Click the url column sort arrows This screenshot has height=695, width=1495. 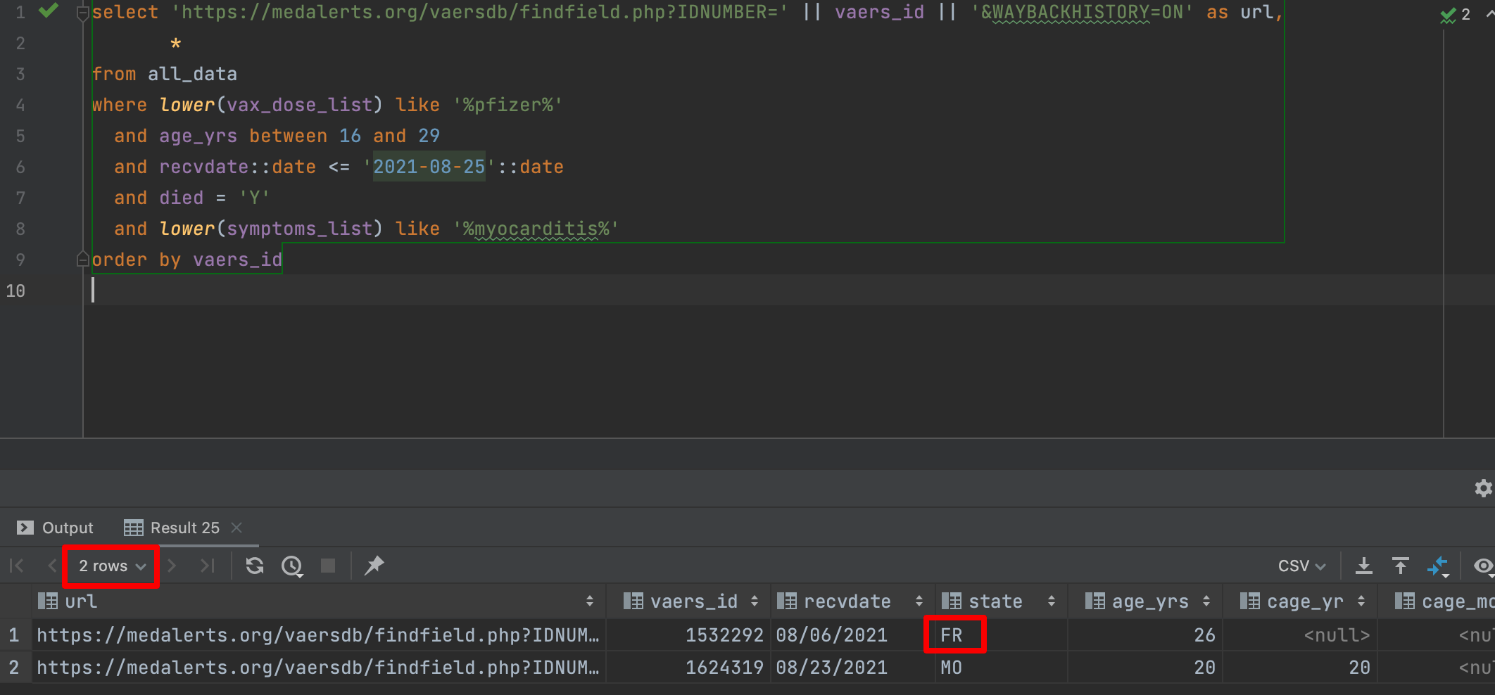pyautogui.click(x=590, y=601)
